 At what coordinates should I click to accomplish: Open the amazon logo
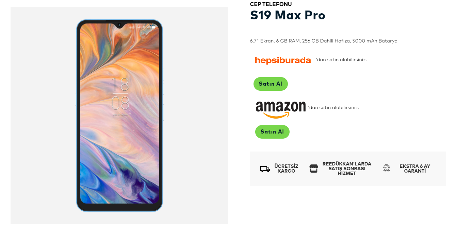[x=281, y=109]
